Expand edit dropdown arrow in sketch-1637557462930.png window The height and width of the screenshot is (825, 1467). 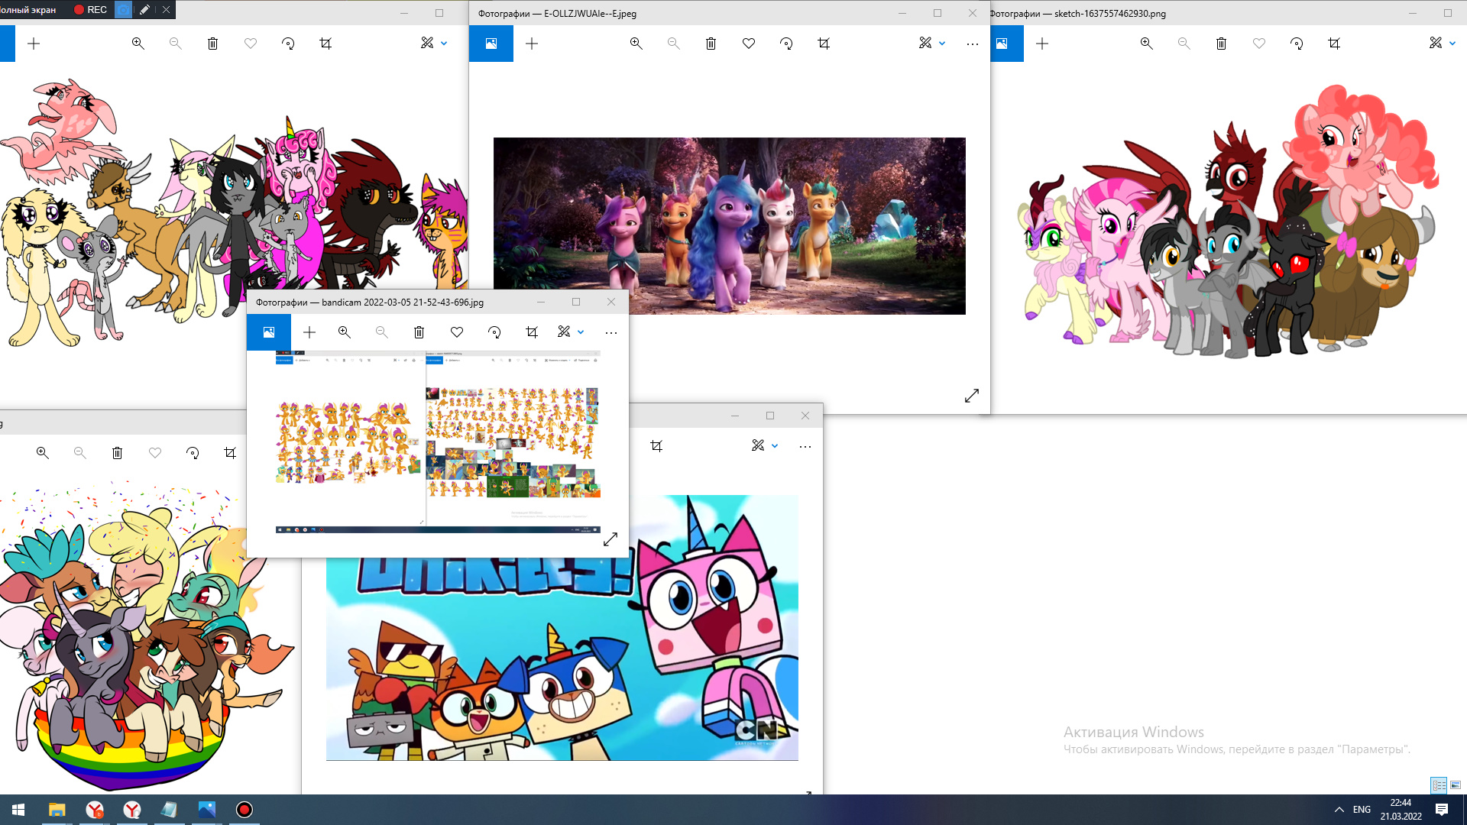[1452, 44]
